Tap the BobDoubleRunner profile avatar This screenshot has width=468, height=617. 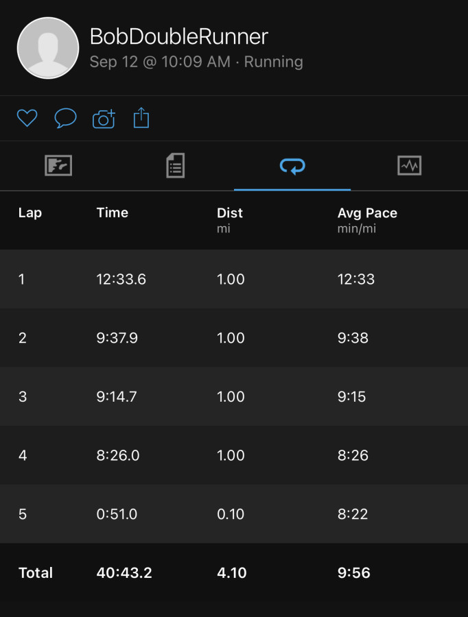[48, 48]
